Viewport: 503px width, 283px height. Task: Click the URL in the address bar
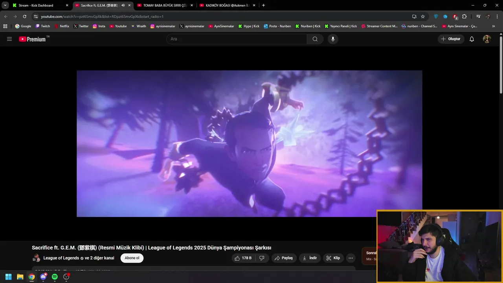[x=102, y=17]
